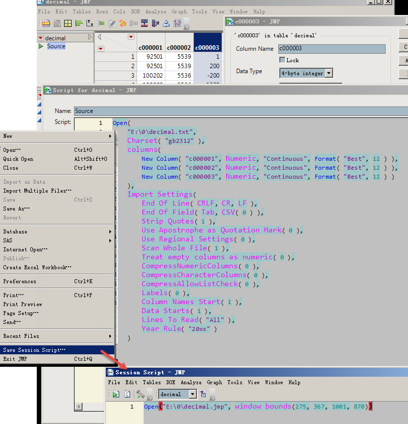Click the debug script wrench icon
408x424 pixels.
(x=140, y=394)
